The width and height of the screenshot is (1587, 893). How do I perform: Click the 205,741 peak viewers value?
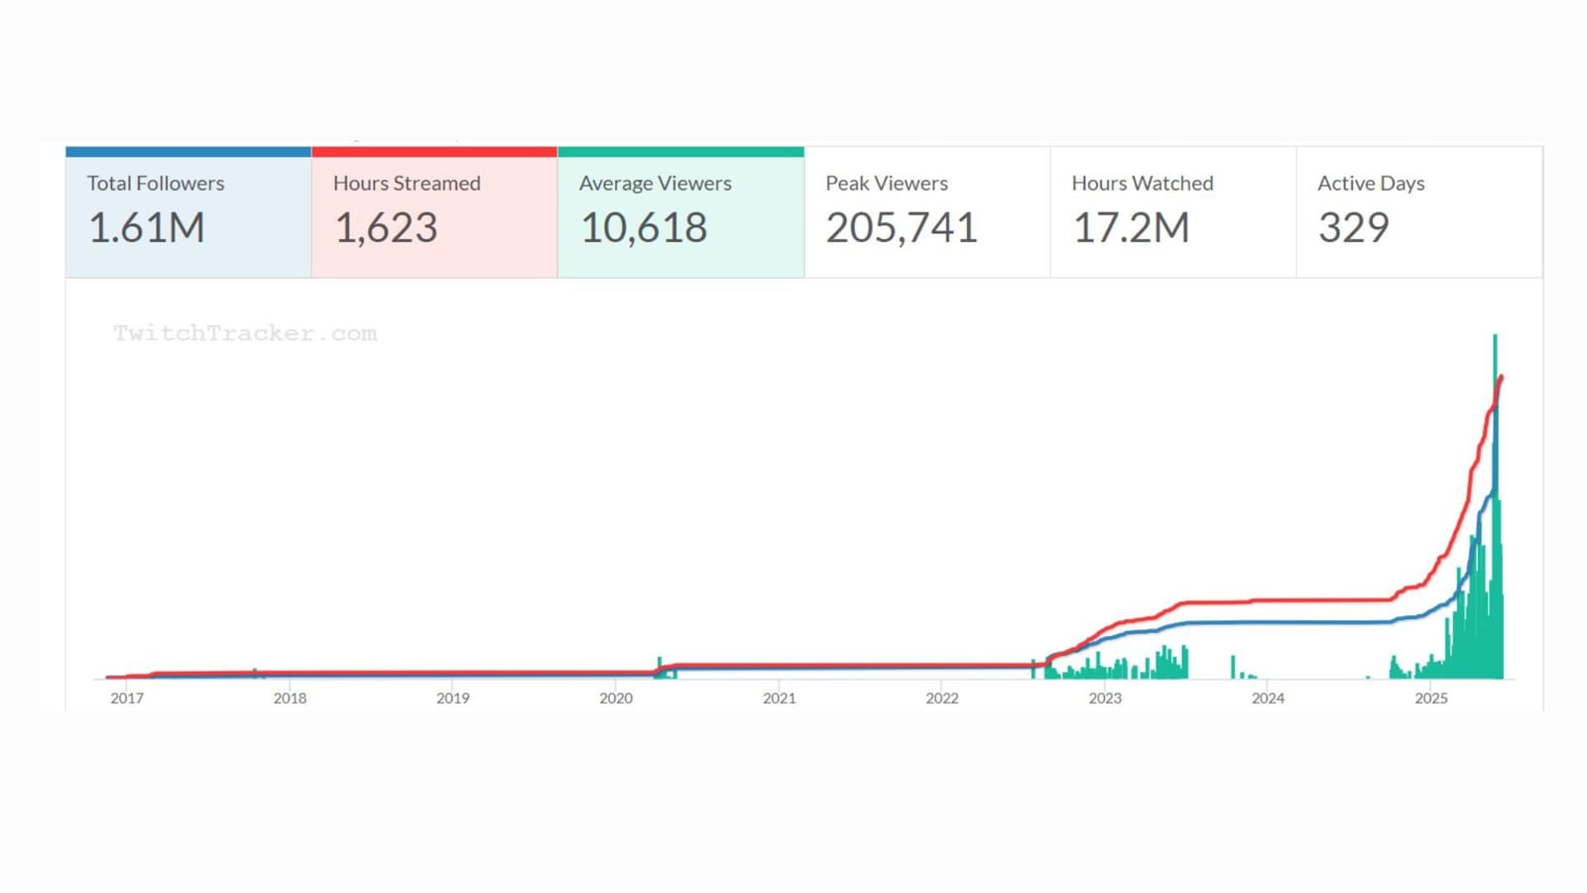pyautogui.click(x=901, y=228)
